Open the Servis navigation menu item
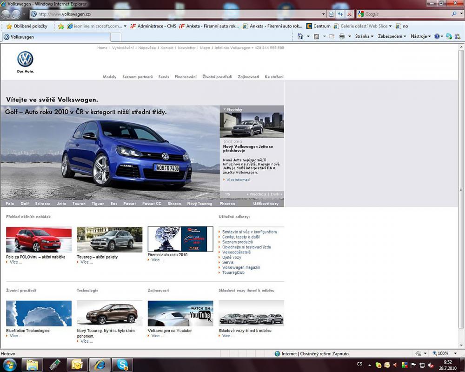The image size is (465, 372). pos(163,77)
